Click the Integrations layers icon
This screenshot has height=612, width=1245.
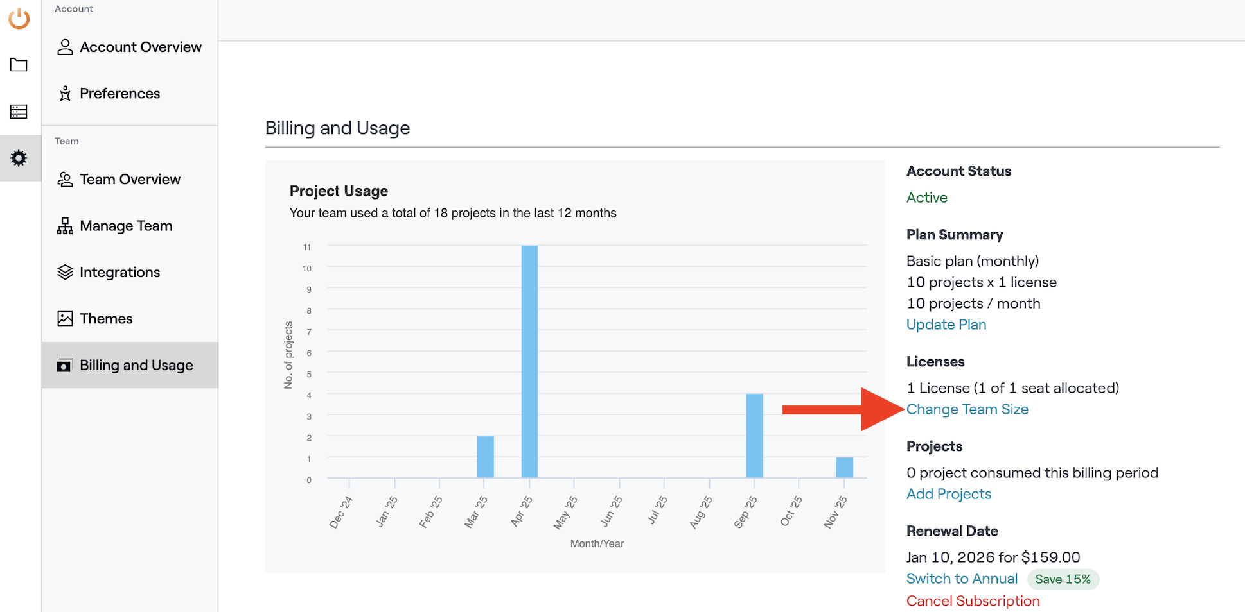click(65, 272)
